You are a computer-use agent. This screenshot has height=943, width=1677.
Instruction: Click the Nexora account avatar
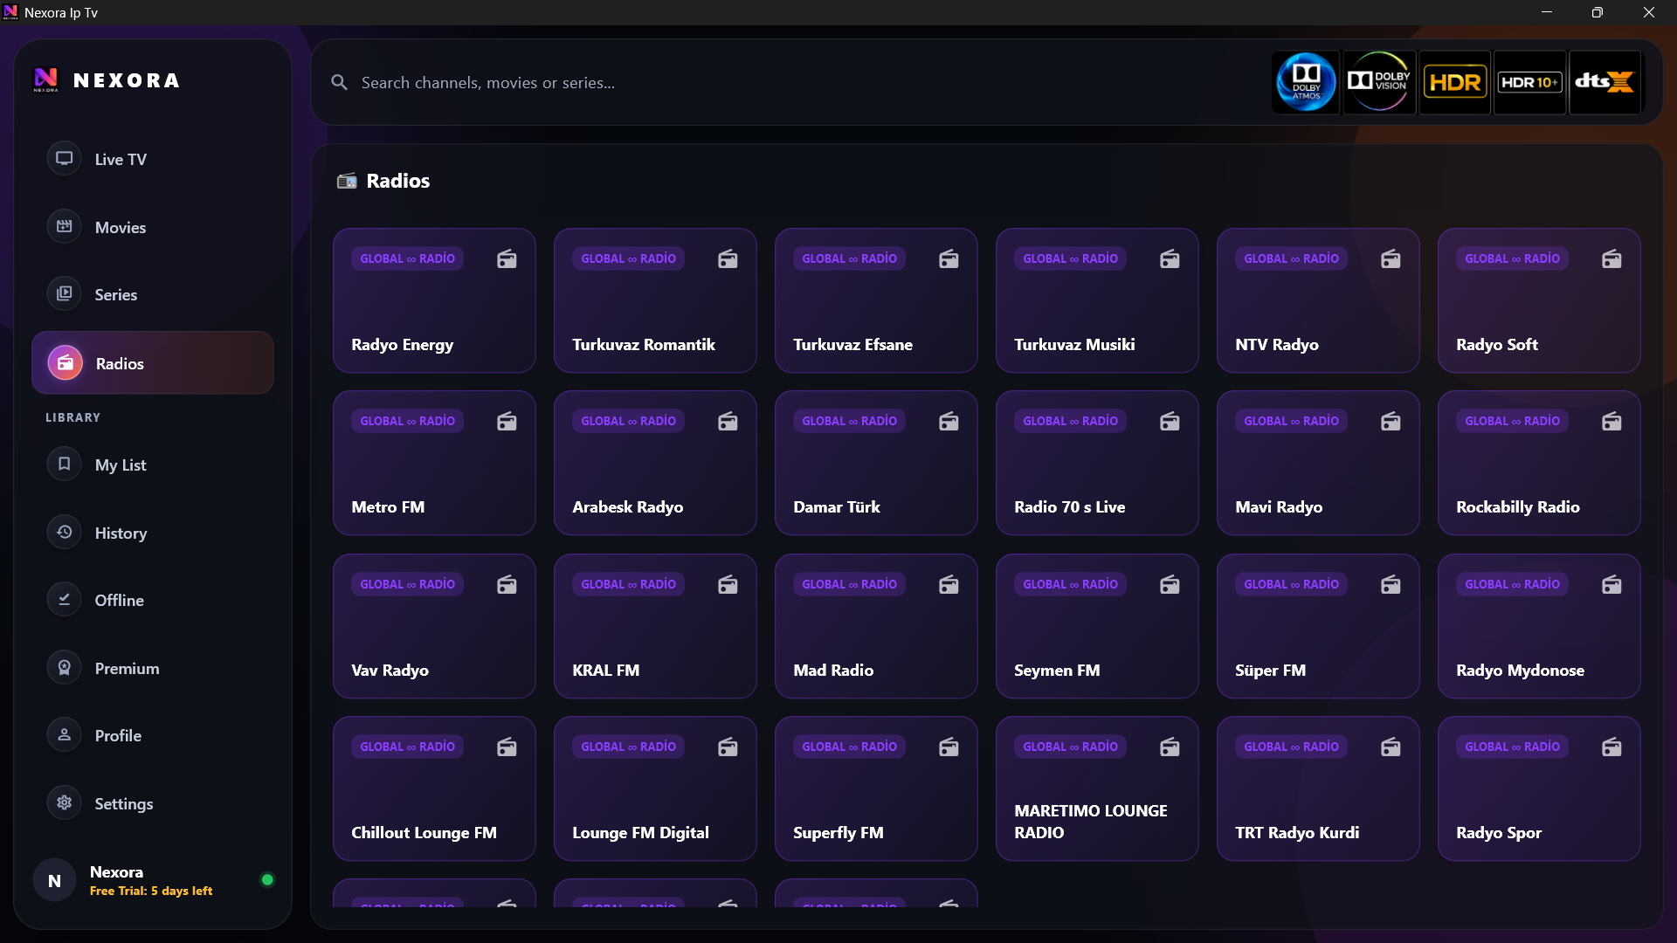coord(54,880)
